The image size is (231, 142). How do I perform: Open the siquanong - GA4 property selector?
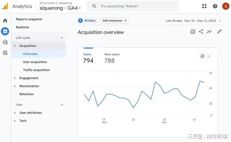tap(60, 8)
